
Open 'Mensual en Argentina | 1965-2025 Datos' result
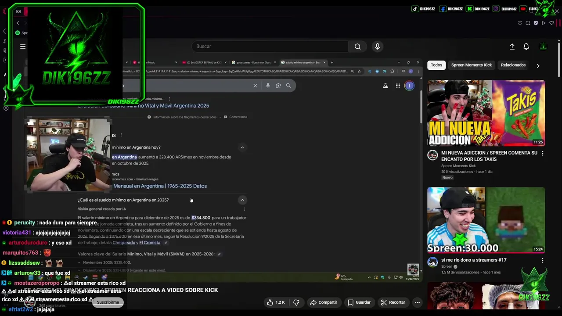(160, 186)
